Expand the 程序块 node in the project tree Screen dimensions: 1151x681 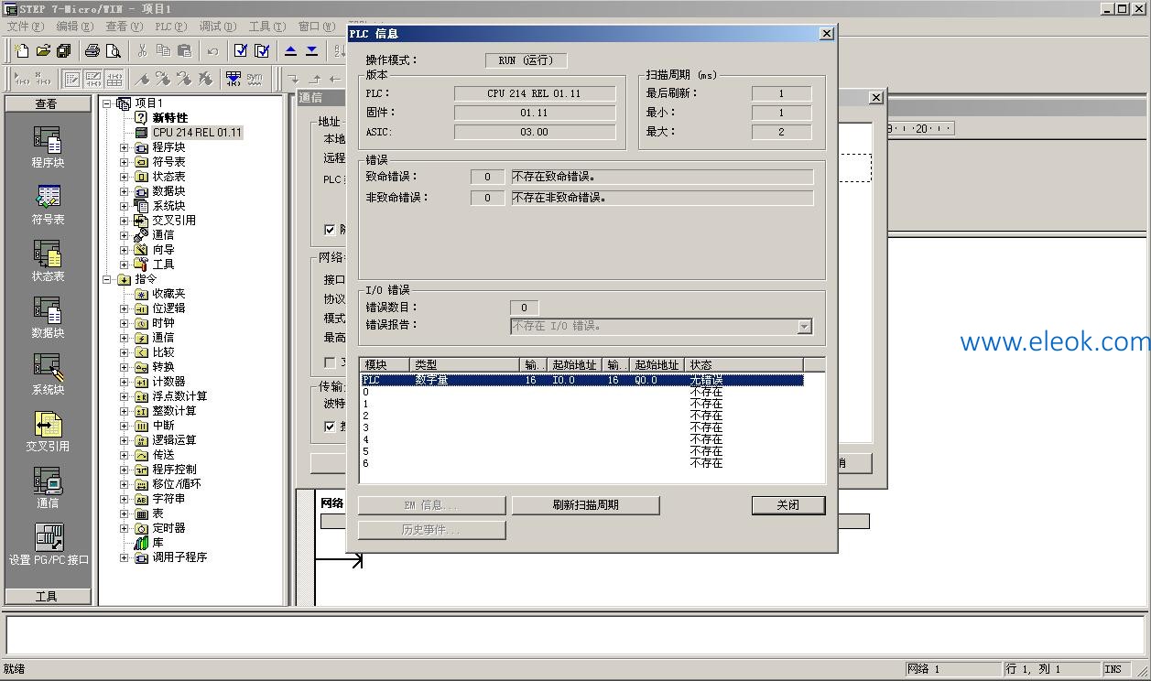[125, 147]
